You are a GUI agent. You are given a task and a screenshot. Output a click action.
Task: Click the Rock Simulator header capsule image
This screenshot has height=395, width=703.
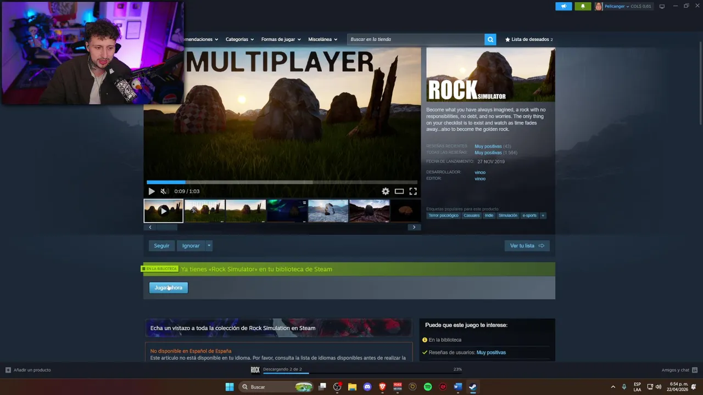490,75
